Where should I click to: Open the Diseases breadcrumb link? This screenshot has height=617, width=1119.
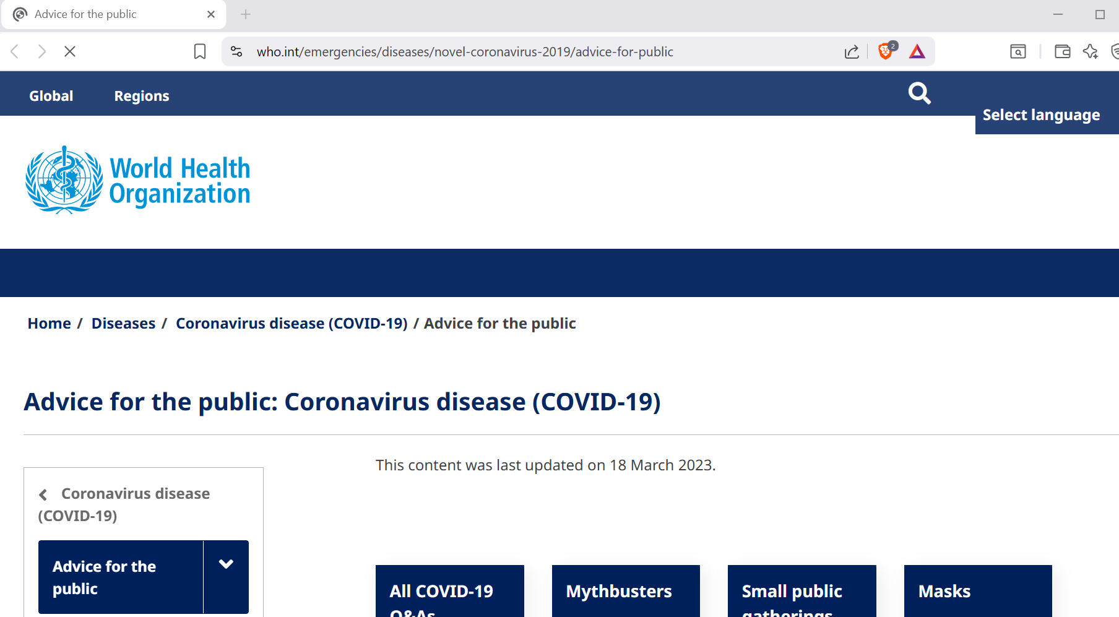coord(124,324)
